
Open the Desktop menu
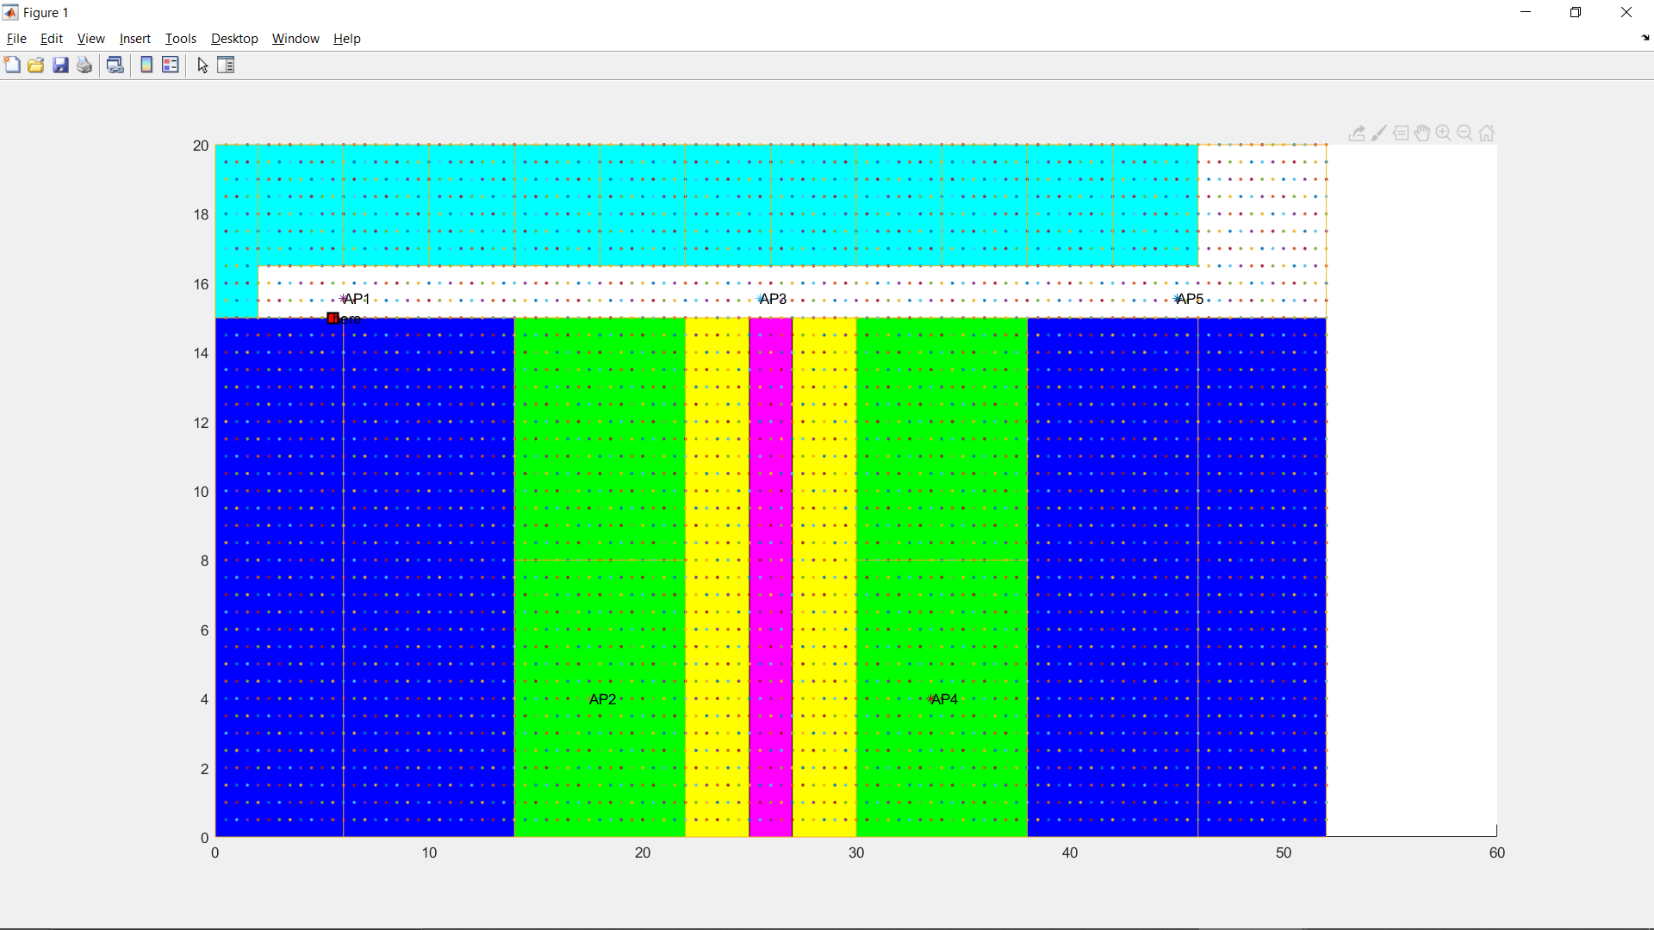(x=234, y=39)
